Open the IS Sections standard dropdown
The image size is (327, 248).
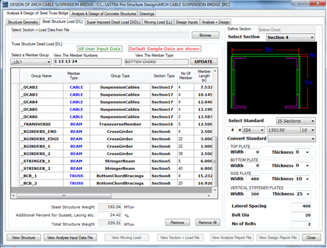(x=295, y=121)
